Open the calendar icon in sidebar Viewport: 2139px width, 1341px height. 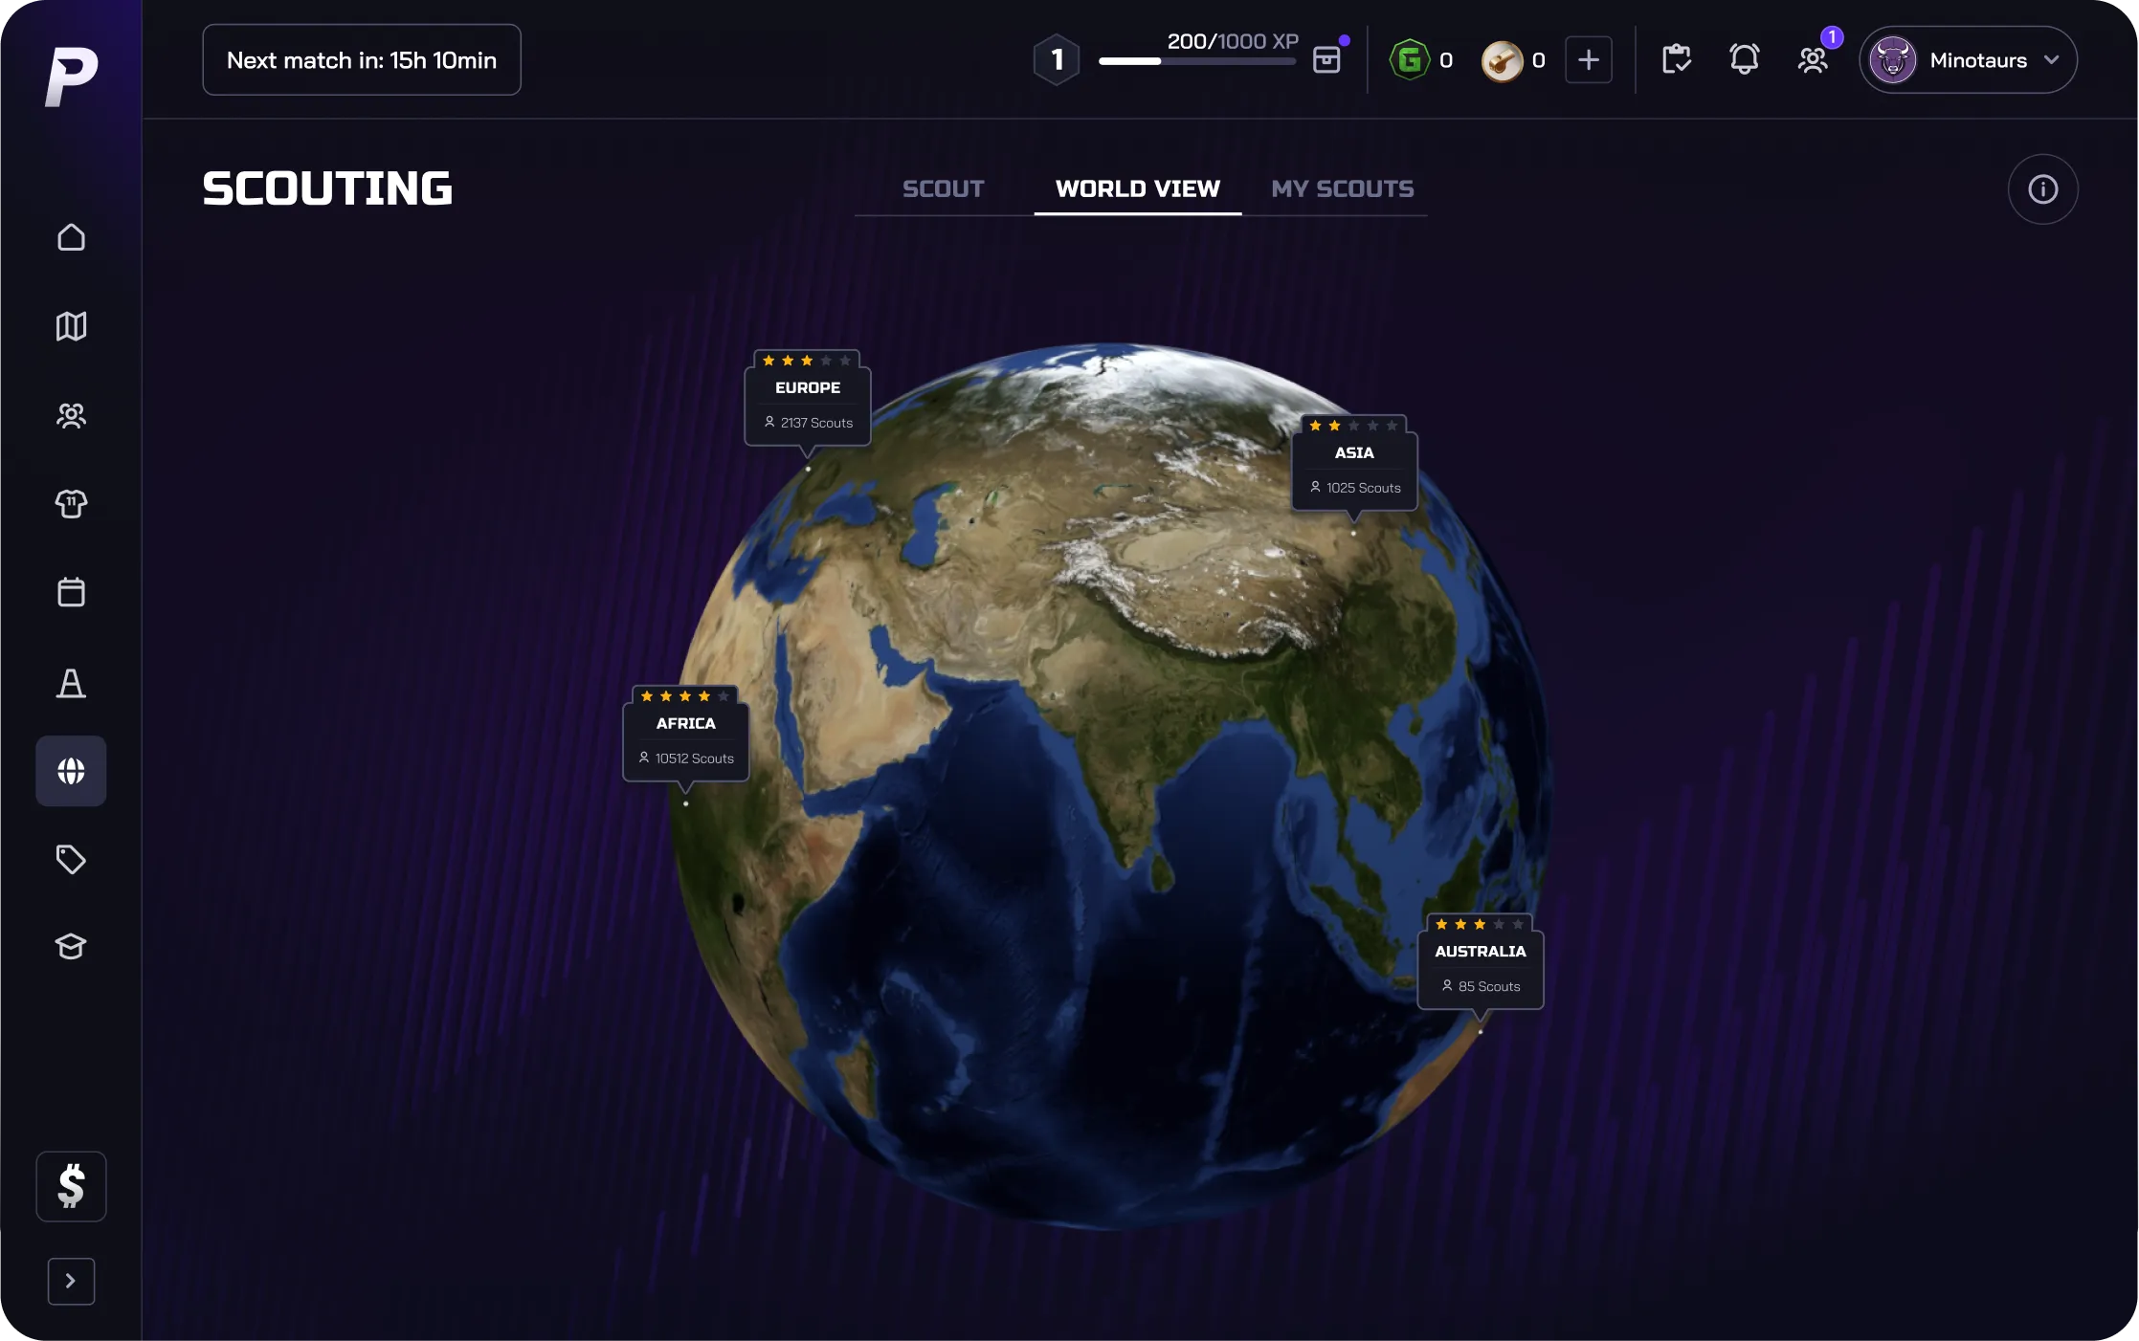(x=71, y=592)
